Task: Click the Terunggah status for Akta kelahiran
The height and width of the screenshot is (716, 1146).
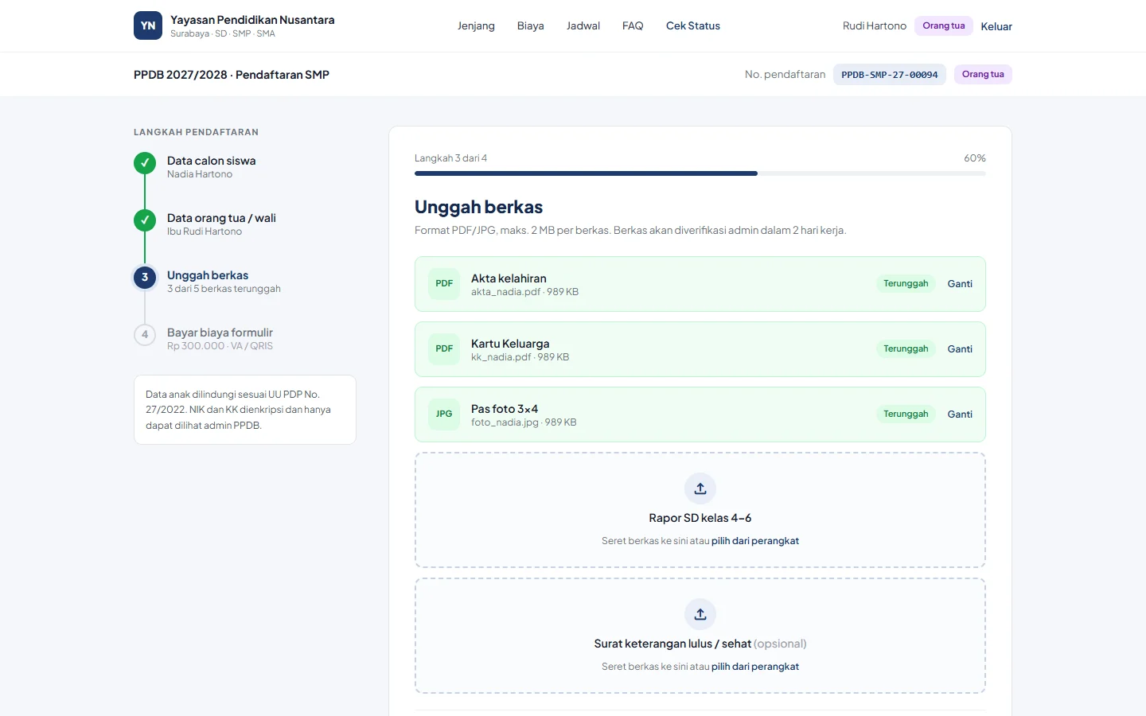Action: coord(906,284)
